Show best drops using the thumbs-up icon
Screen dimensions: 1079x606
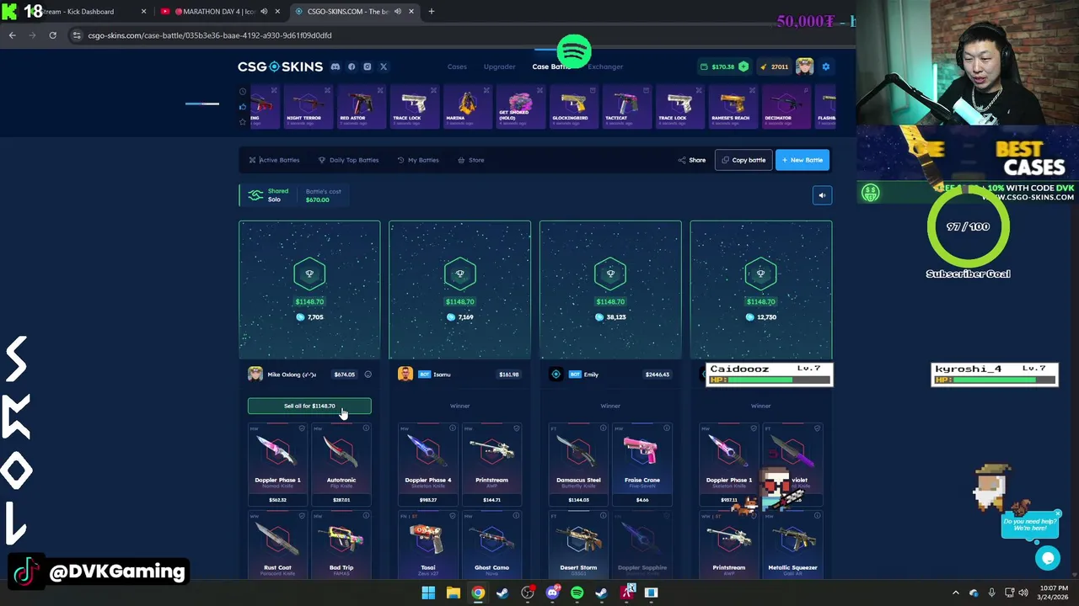[x=243, y=107]
